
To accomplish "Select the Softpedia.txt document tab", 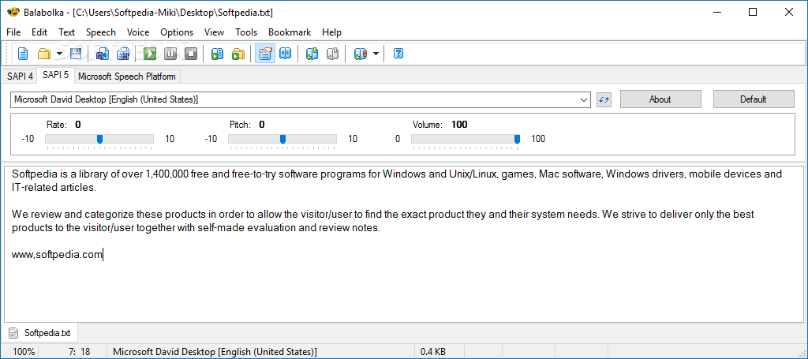I will pyautogui.click(x=40, y=333).
